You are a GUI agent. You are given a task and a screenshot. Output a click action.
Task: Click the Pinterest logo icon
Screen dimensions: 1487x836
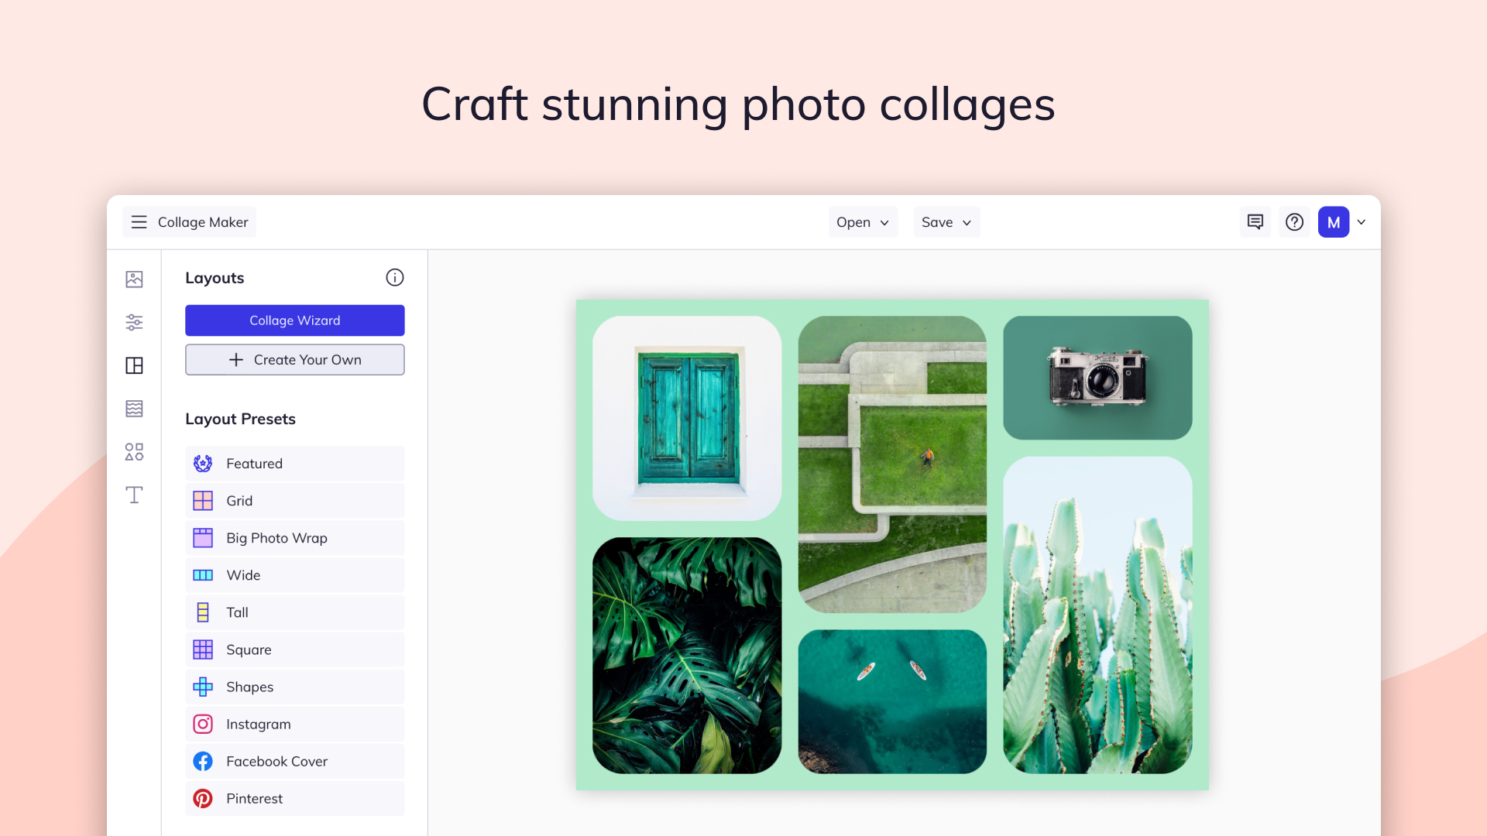pos(203,798)
